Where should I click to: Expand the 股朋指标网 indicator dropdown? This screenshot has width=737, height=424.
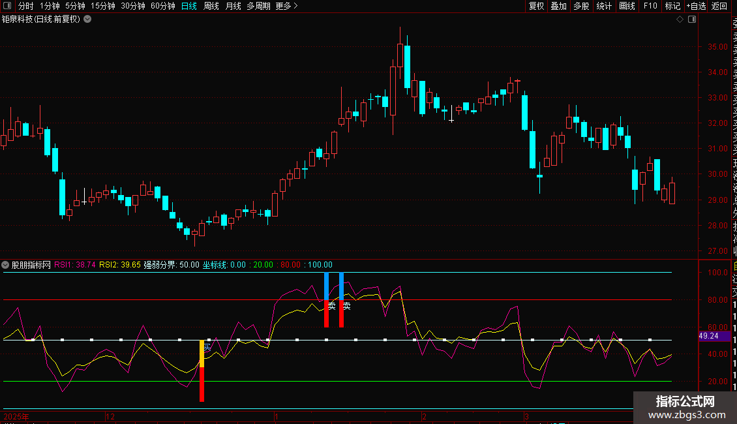click(5, 265)
